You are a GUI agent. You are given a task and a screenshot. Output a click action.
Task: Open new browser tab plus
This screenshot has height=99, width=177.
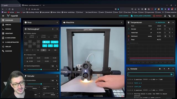[x=44, y=5]
